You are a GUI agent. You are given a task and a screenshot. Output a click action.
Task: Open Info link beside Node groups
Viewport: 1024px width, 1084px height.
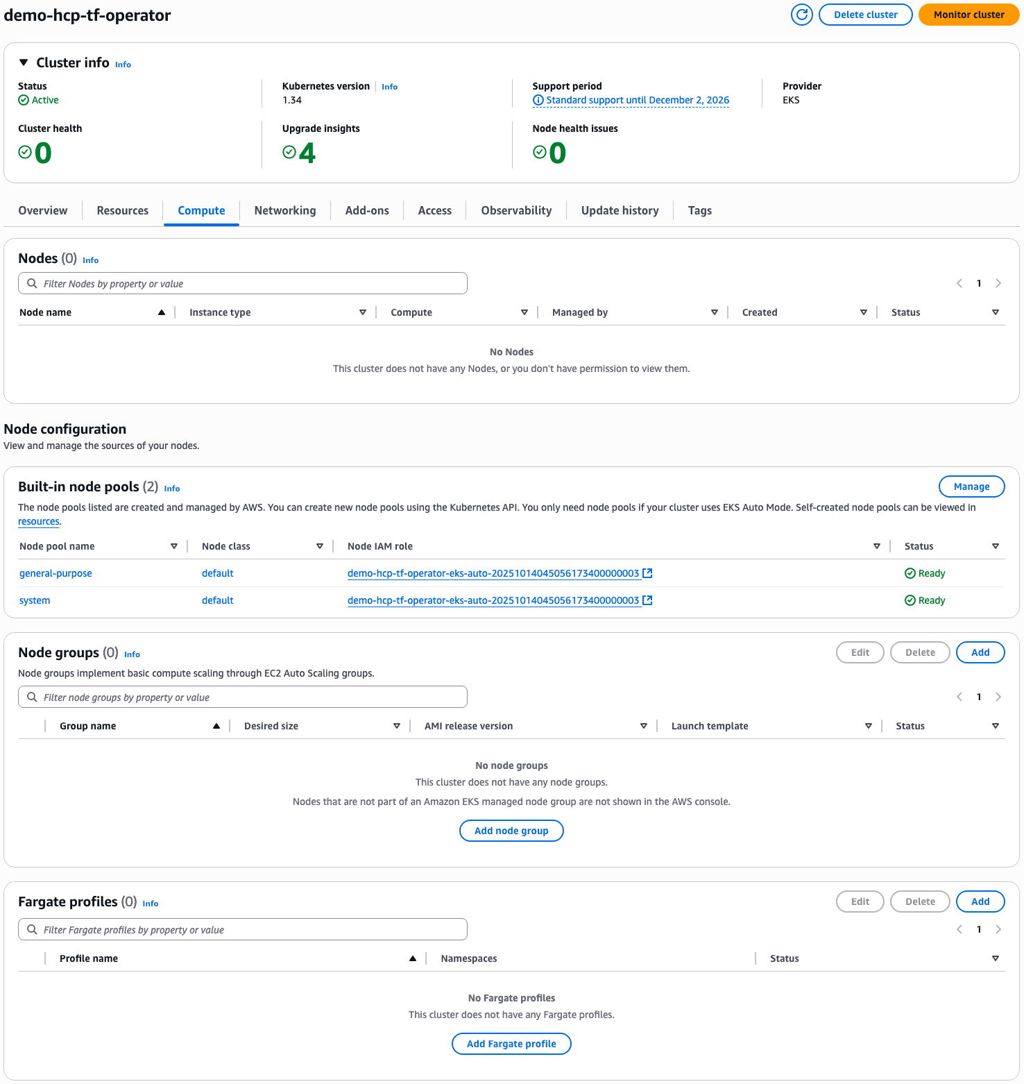point(133,654)
